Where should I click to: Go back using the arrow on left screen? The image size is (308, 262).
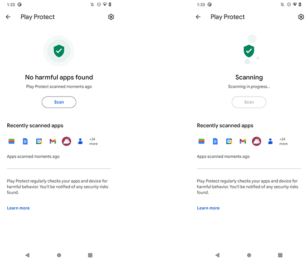8,17
